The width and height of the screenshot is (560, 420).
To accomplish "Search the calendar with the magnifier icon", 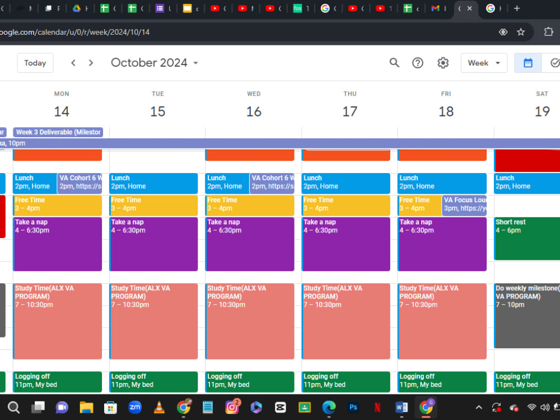I will pos(394,63).
